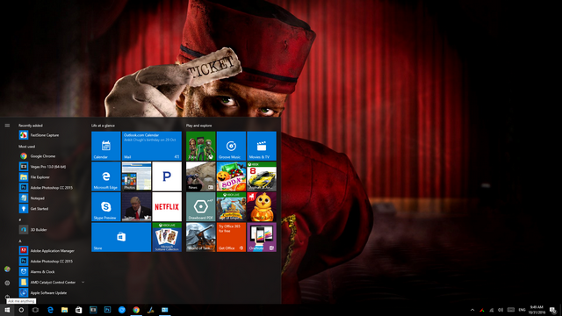Open volume control in system tray
This screenshot has height=316, width=562.
pos(501,310)
